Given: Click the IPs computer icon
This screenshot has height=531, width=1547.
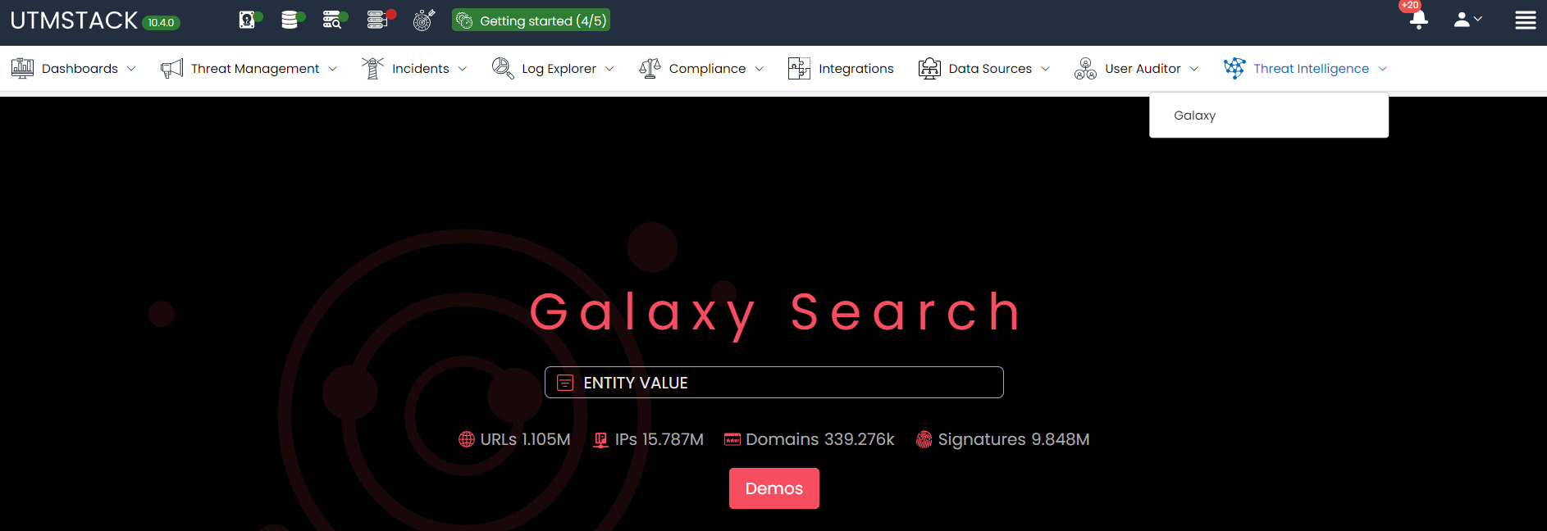Looking at the screenshot, I should (x=601, y=440).
